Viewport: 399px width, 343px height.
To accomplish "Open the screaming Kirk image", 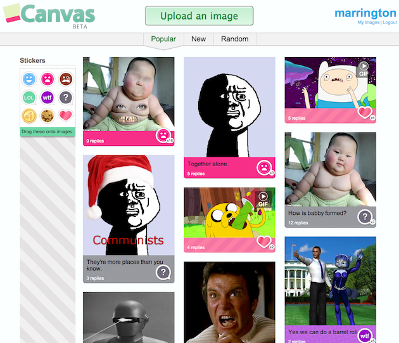I will tap(229, 302).
